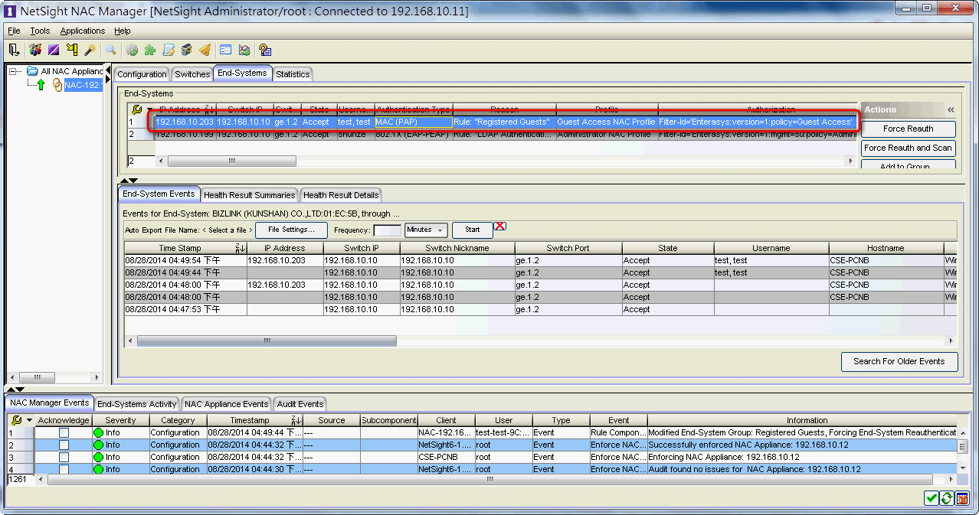Click the File Settings... button
Screen dimensions: 979x515
point(291,230)
